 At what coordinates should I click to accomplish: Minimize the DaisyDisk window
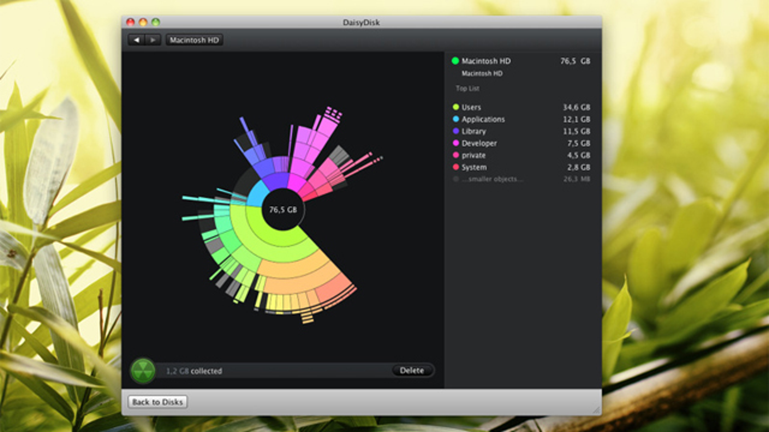tap(143, 22)
